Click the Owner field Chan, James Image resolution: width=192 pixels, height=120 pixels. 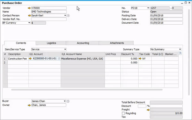[49, 105]
